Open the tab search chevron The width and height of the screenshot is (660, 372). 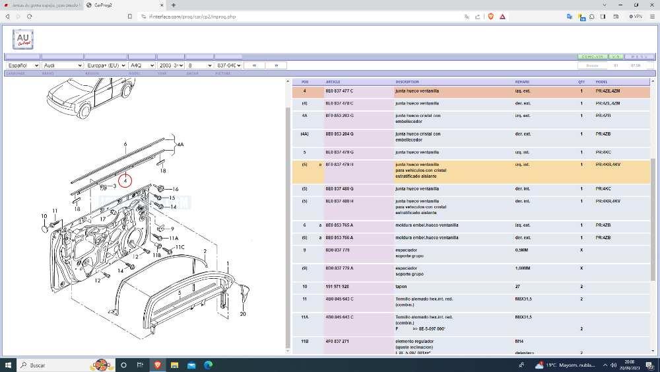coord(605,5)
